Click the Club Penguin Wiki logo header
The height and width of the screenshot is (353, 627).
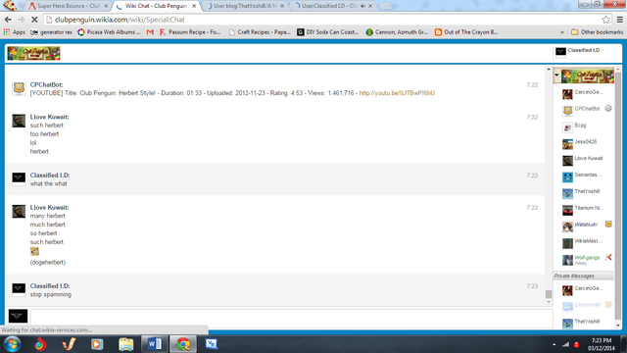33,53
